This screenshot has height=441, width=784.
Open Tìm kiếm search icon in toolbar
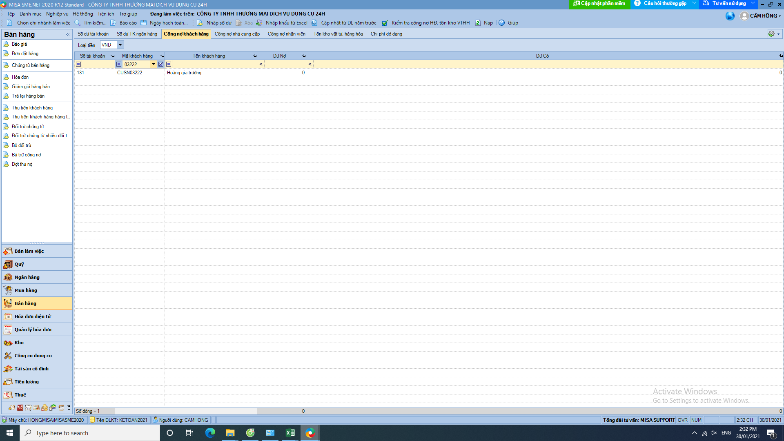(78, 23)
